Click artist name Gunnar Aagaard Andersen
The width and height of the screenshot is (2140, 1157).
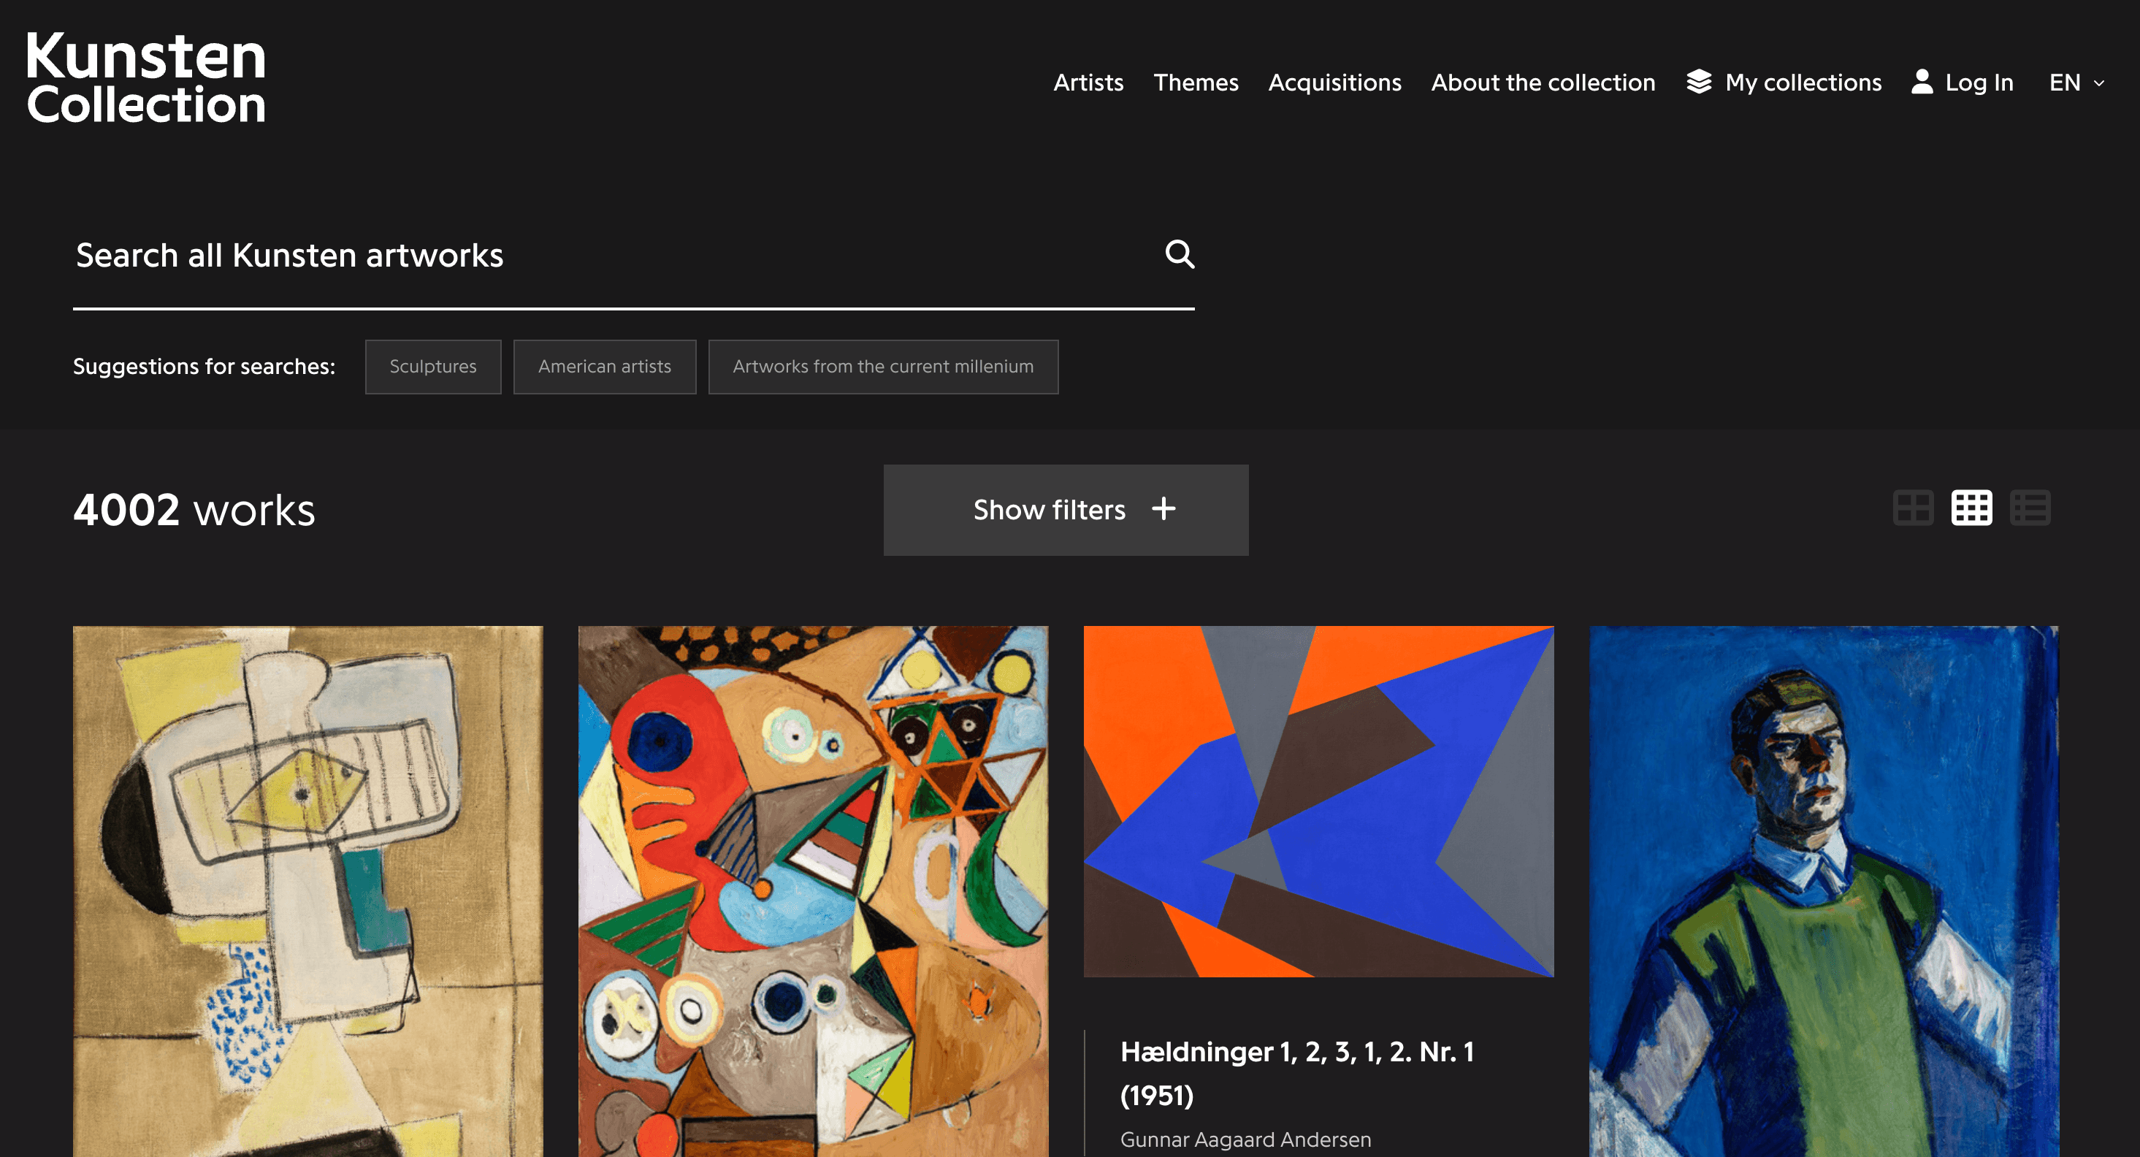1245,1139
